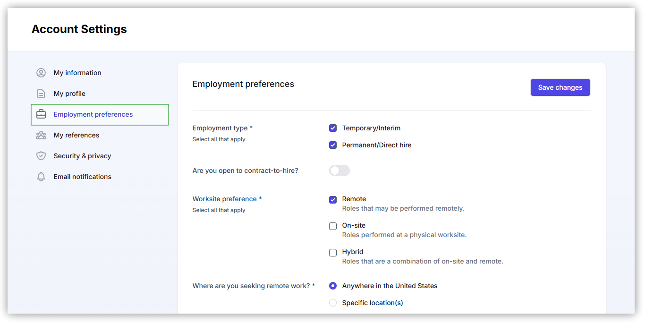The height and width of the screenshot is (324, 645).
Task: Click the Employment preferences panel heading
Action: (243, 84)
